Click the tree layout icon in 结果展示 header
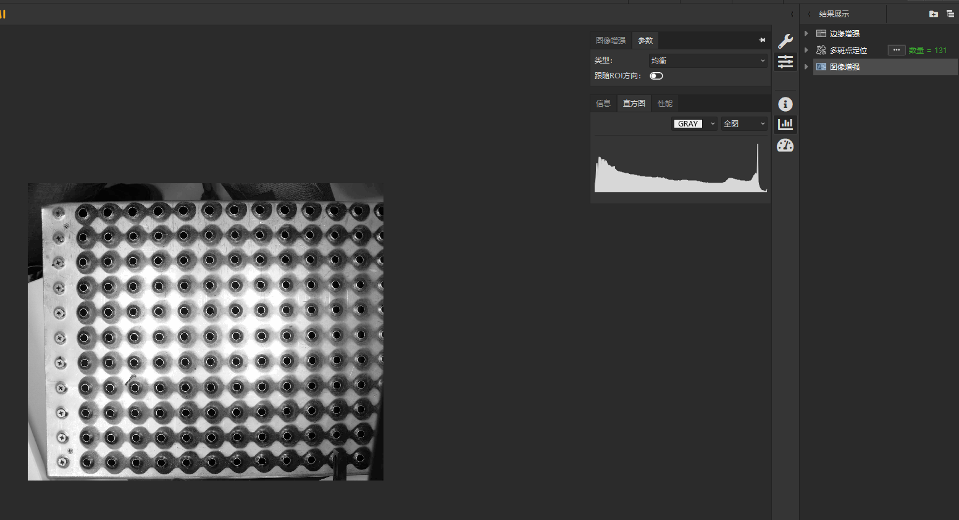 (950, 14)
